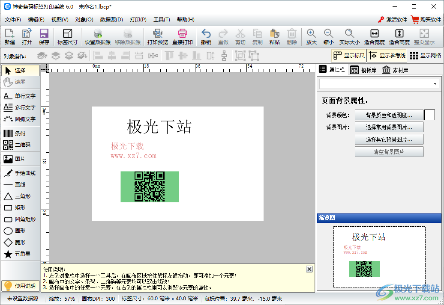Fit canvas with 适合宽度
Image resolution: width=444 pixels, height=305 pixels.
coord(374,37)
